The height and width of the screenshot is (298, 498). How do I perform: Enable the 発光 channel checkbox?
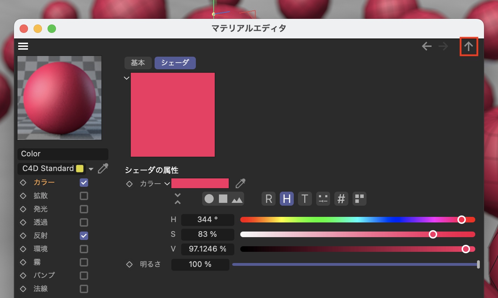pyautogui.click(x=84, y=209)
